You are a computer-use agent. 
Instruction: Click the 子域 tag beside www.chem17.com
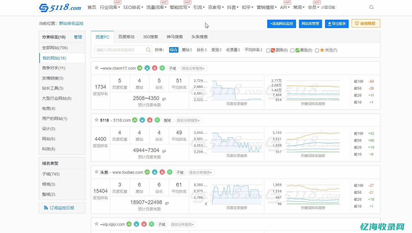click(173, 68)
